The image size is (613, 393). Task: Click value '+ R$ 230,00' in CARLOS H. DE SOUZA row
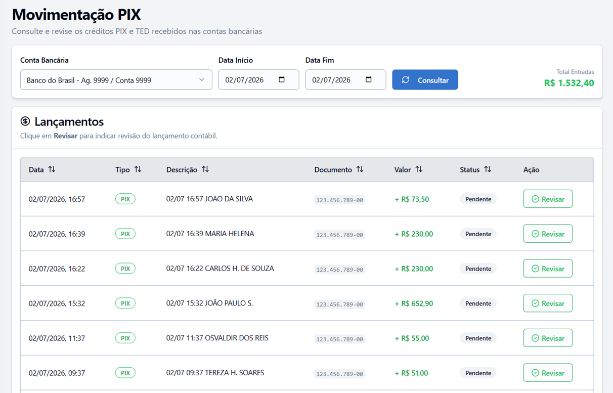tap(414, 269)
